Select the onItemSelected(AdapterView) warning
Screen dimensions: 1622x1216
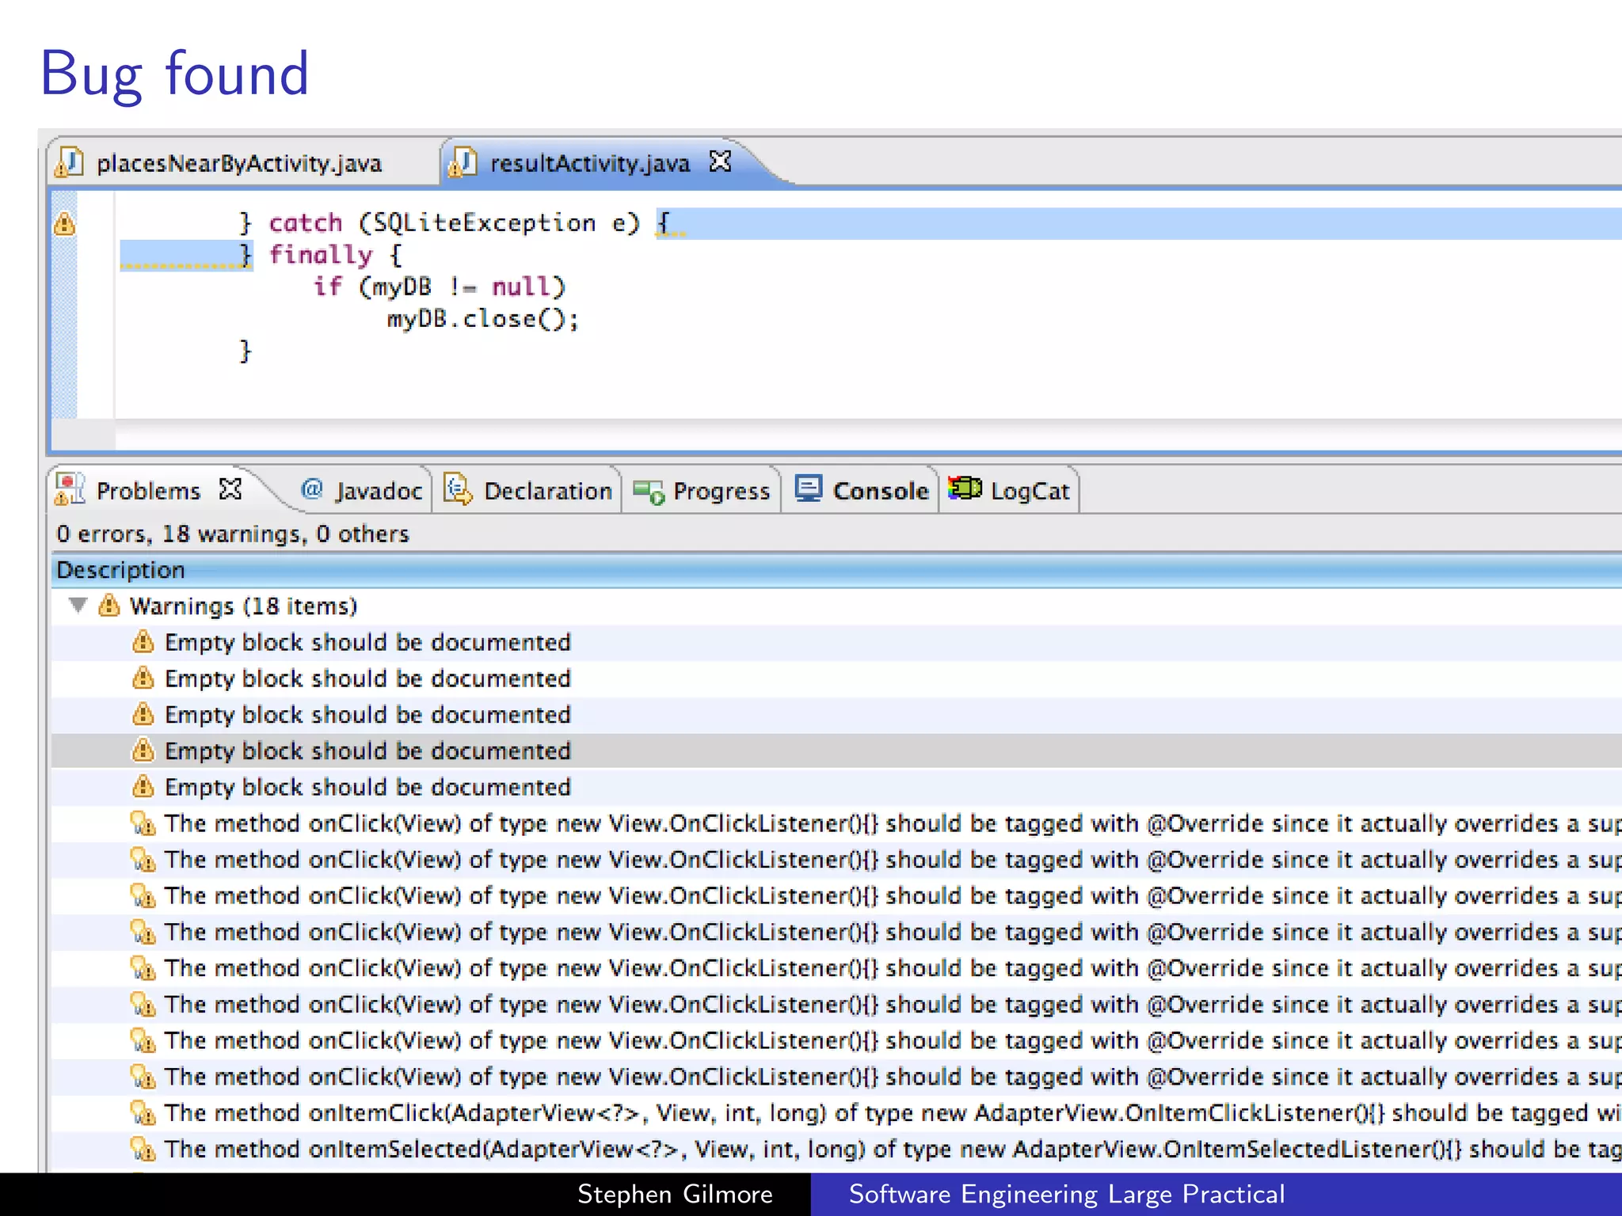click(836, 1149)
